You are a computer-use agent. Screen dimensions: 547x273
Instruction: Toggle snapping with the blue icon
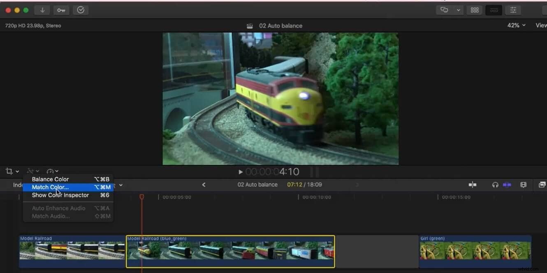coord(507,185)
